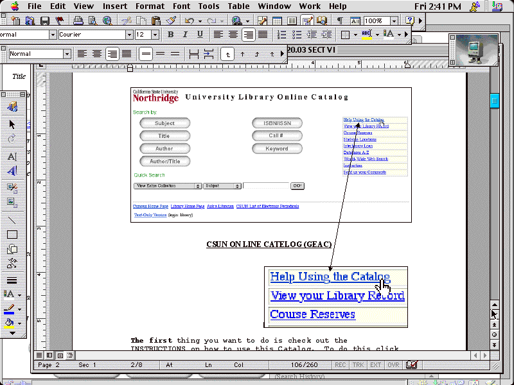
Task: Click the blue vertical scrollbar thumb
Action: click(x=494, y=101)
